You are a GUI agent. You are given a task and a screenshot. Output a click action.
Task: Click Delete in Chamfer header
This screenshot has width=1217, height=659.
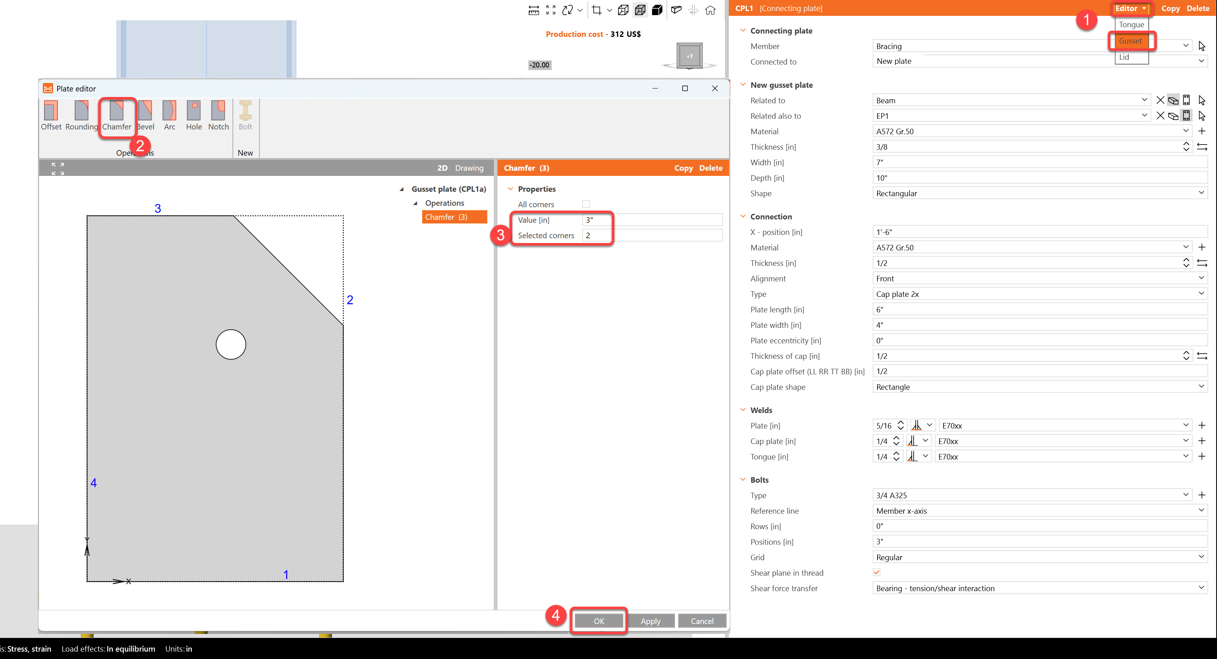coord(711,168)
